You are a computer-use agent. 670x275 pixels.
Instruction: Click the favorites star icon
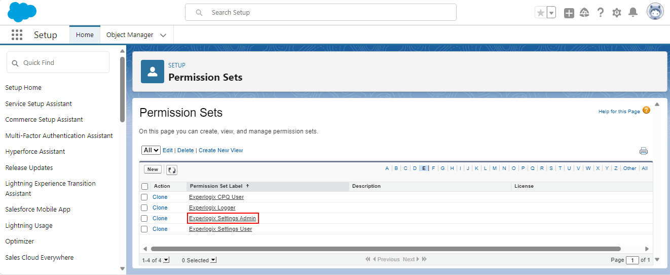(x=541, y=13)
